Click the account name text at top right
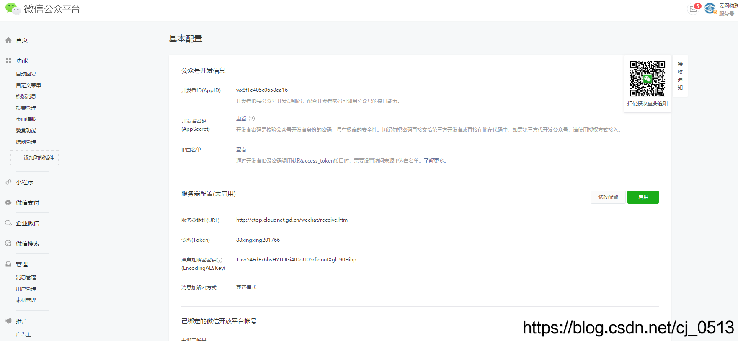 (728, 6)
